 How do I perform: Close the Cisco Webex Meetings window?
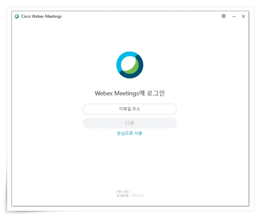[244, 17]
